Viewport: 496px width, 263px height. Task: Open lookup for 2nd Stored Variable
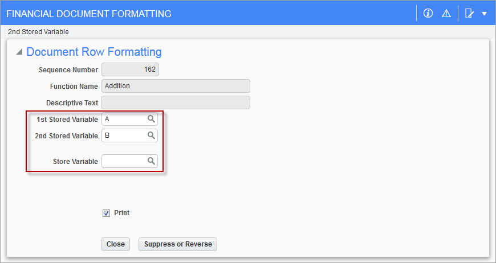151,135
